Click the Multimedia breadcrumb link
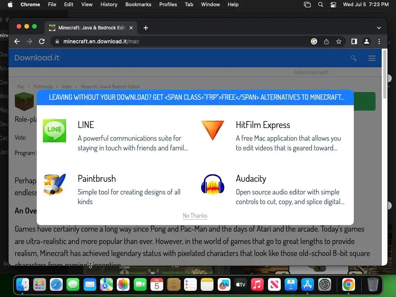Viewport: 396px width, 297px height. 43,86
